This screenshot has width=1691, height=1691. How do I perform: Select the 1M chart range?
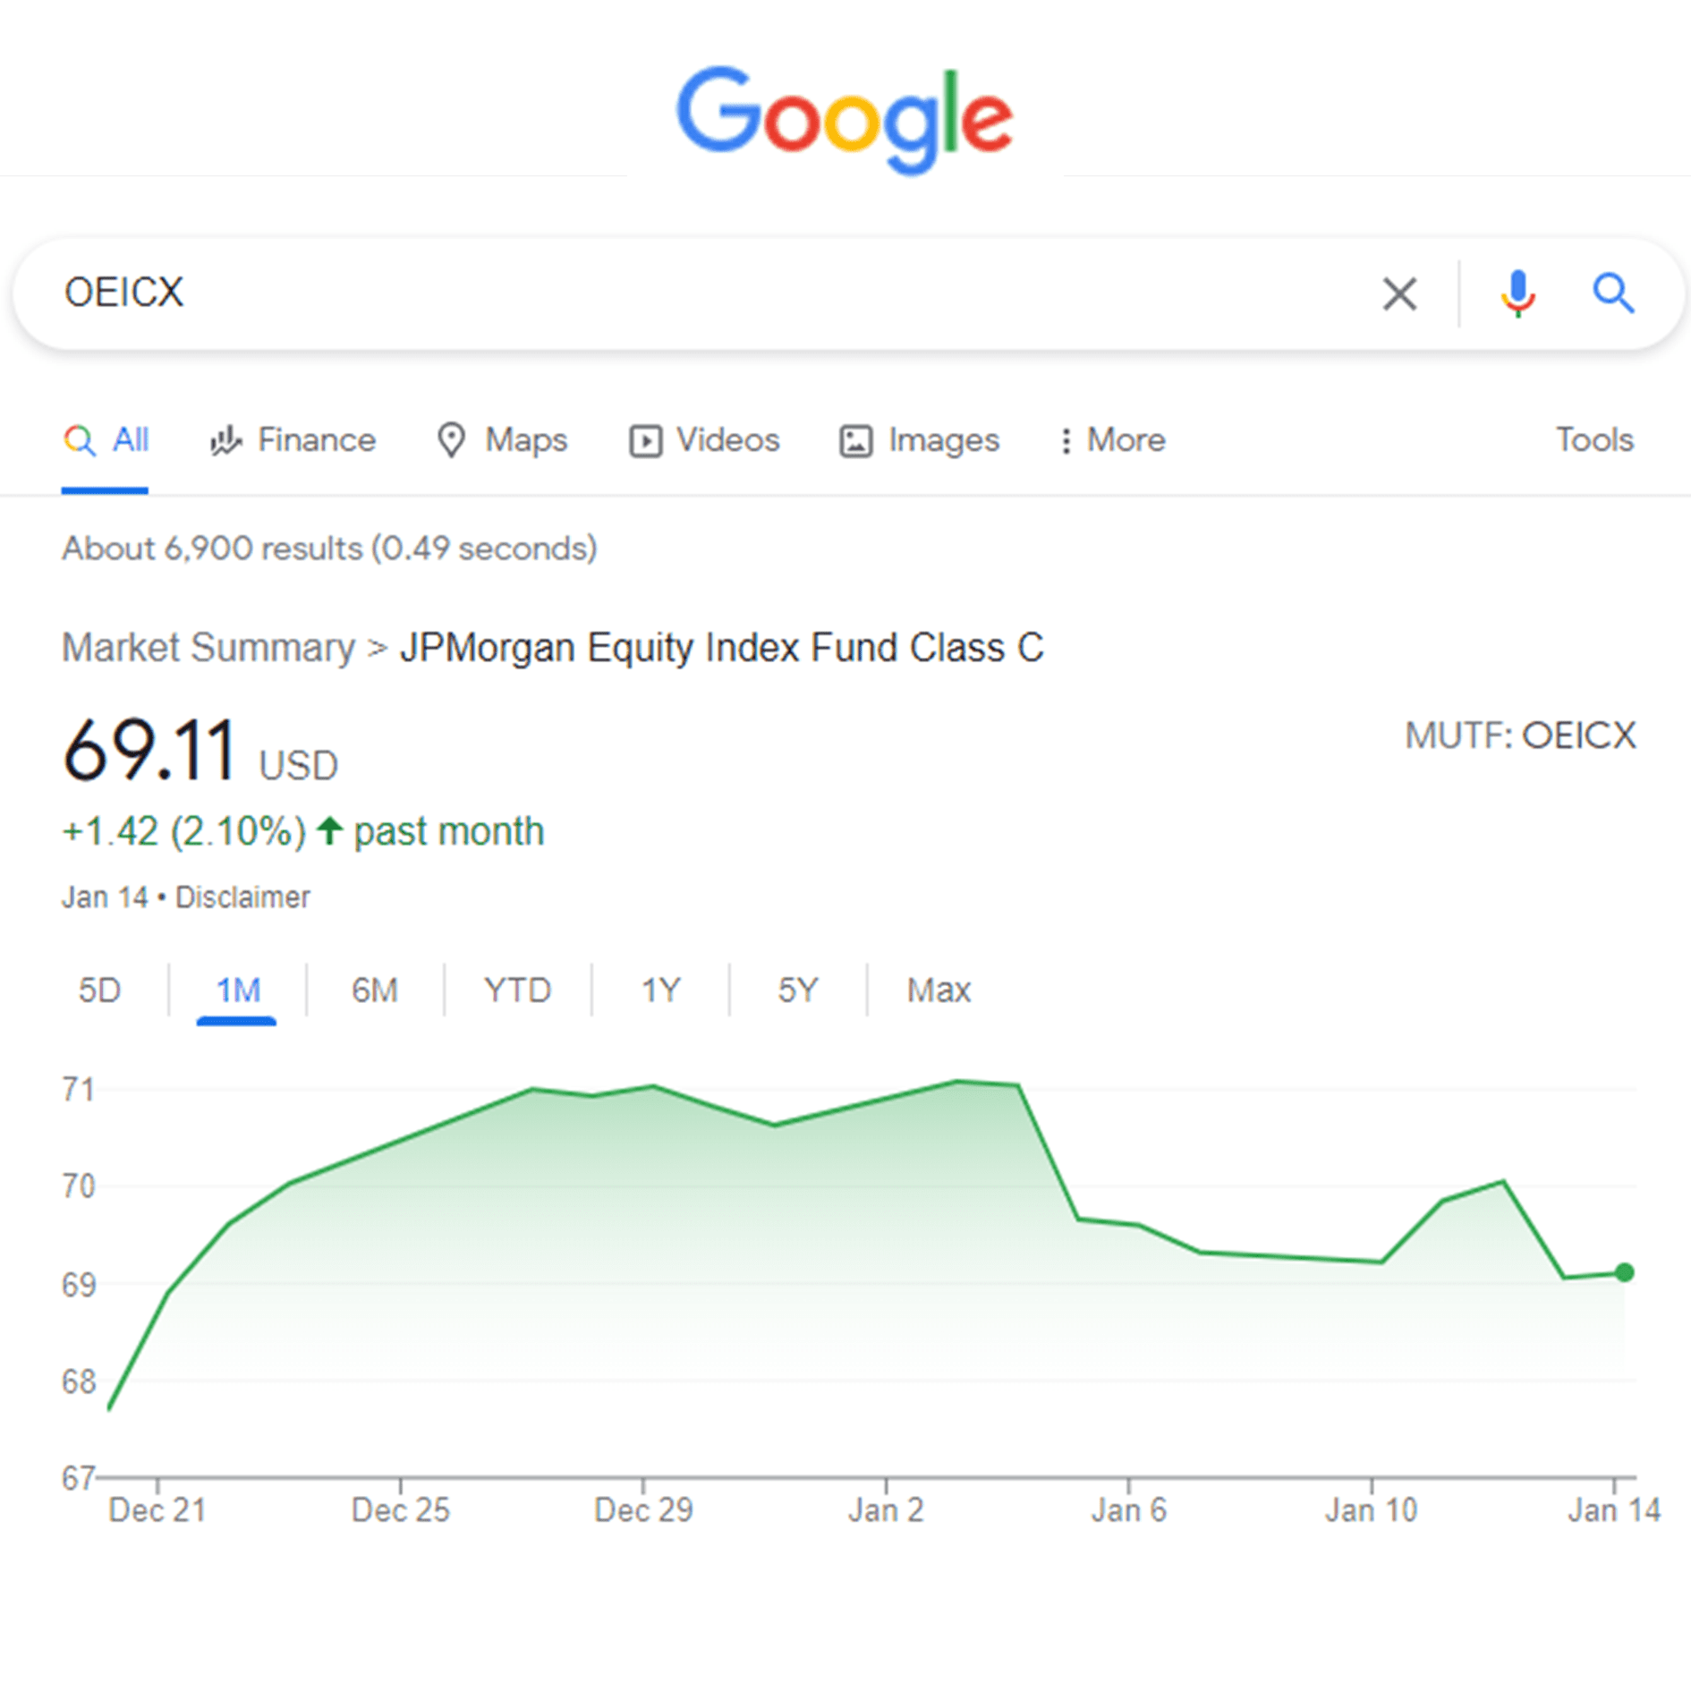click(x=237, y=990)
